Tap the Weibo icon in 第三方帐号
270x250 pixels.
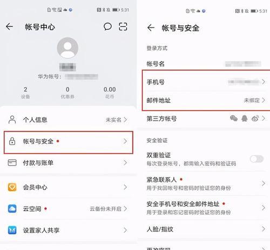pyautogui.click(x=255, y=119)
